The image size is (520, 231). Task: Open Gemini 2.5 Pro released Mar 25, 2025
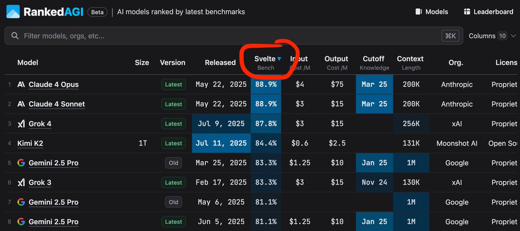point(53,163)
